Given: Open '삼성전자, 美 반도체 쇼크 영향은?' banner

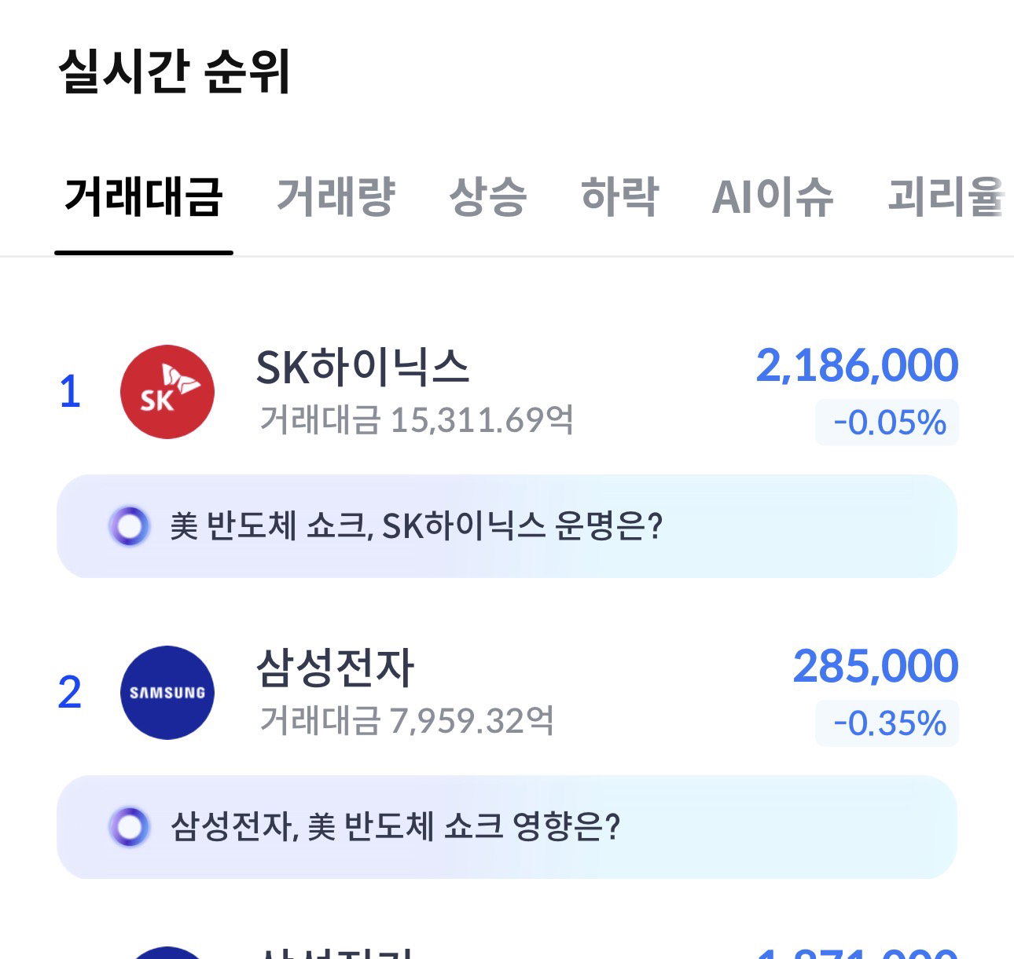Looking at the screenshot, I should coord(507,827).
